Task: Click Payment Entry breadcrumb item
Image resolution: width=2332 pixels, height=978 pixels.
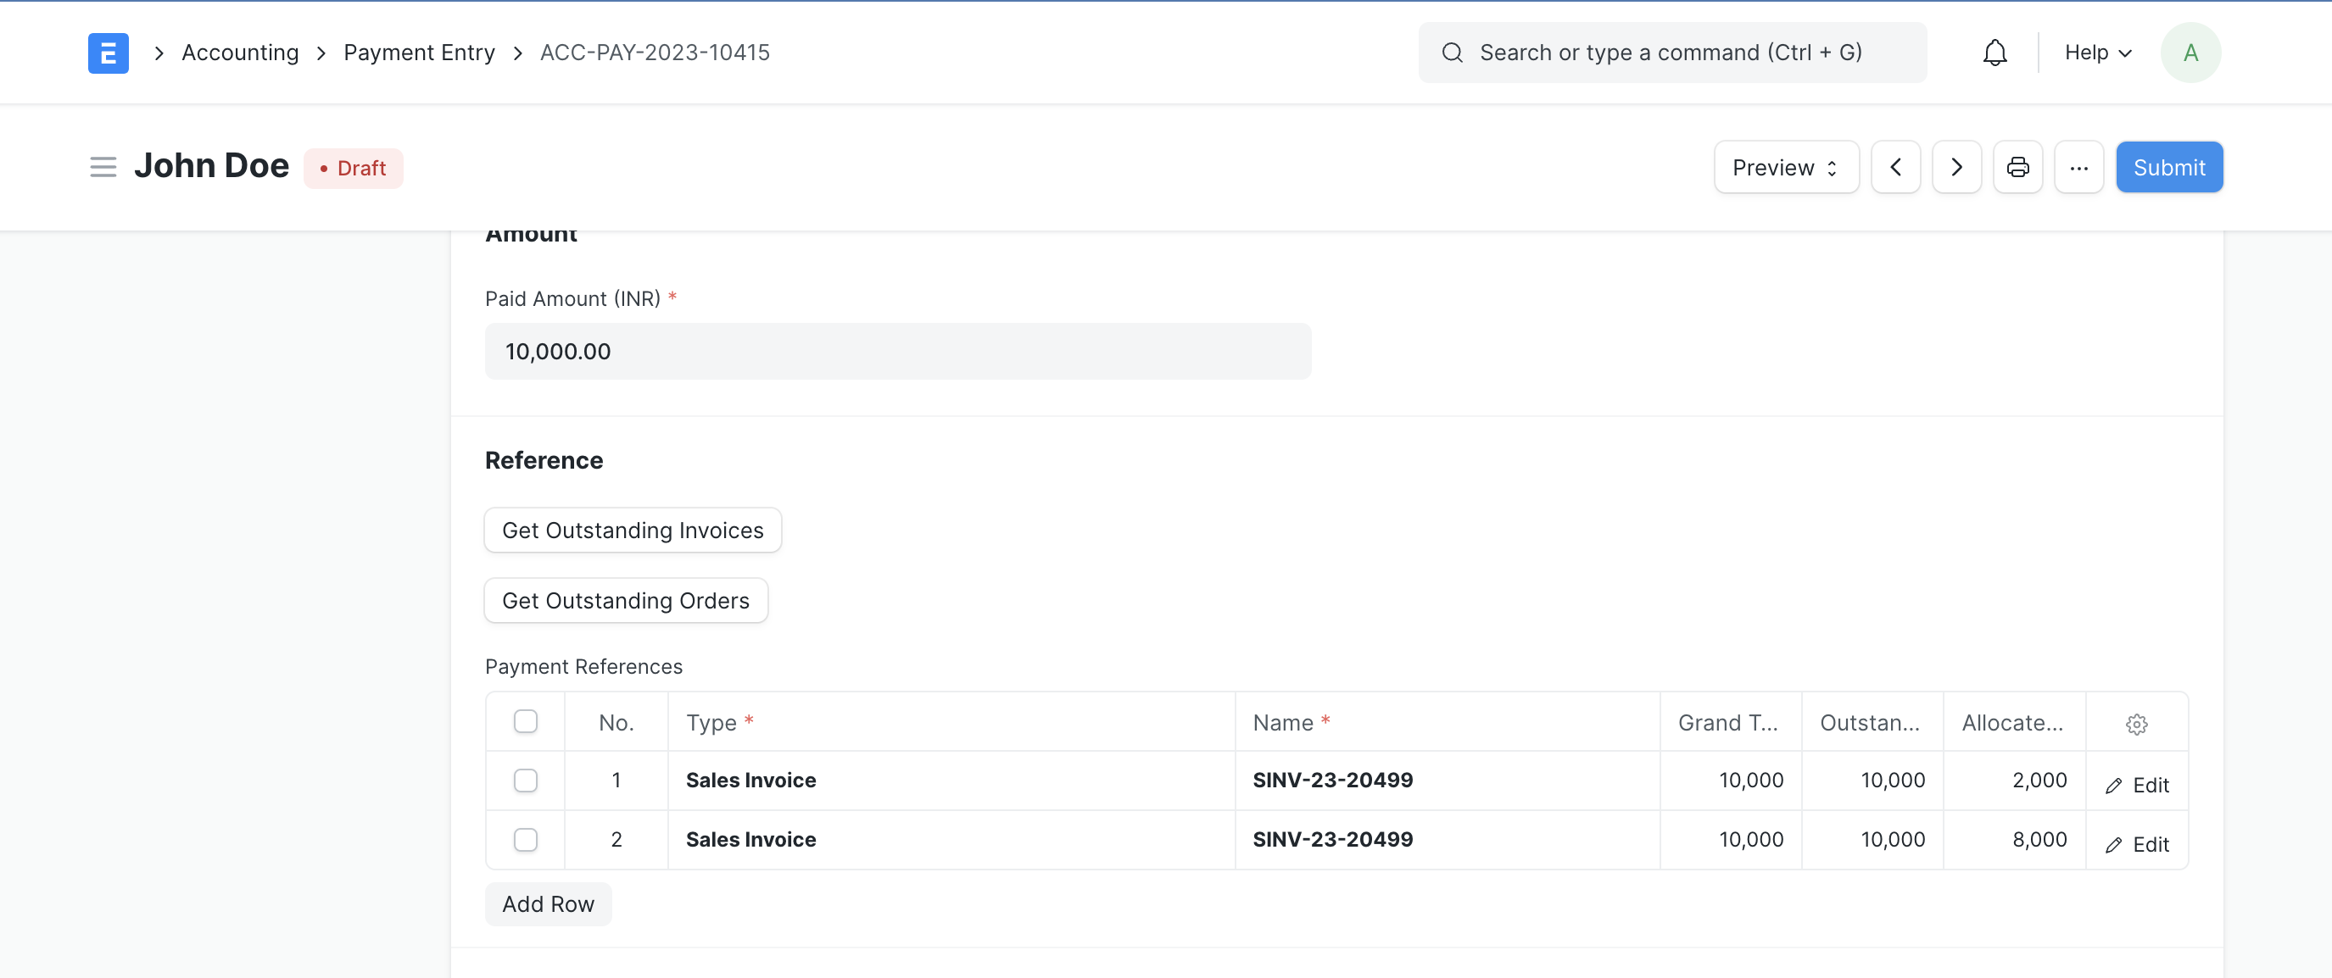Action: (x=418, y=51)
